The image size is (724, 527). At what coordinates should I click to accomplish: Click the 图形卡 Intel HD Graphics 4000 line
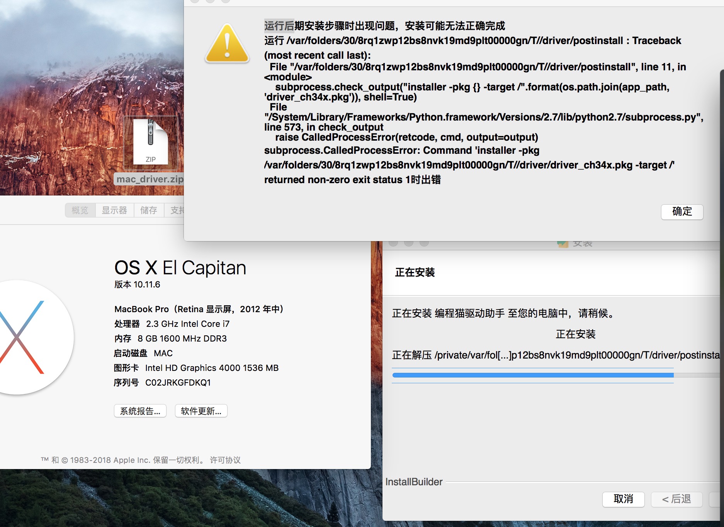[x=196, y=368]
